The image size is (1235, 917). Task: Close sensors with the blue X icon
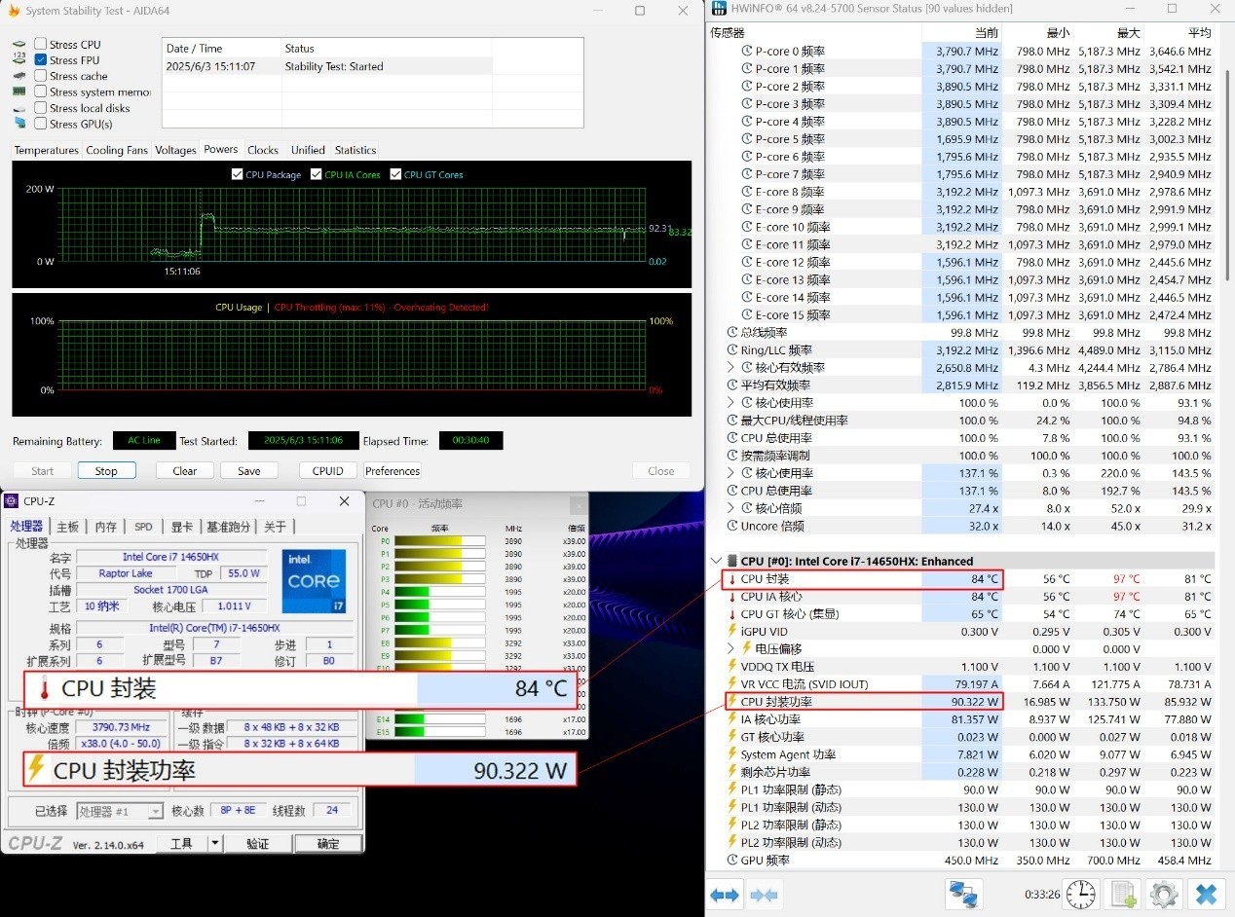click(1206, 894)
